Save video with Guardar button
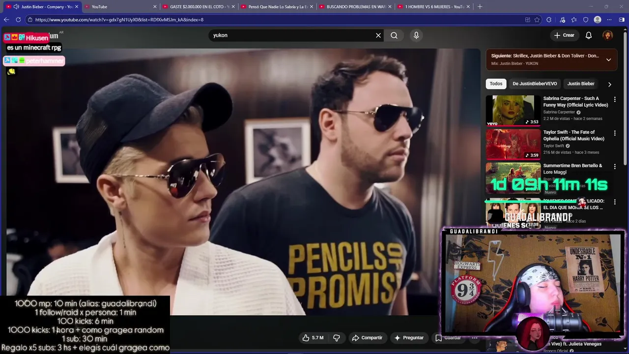Screen dimensions: 629x354 point(448,338)
